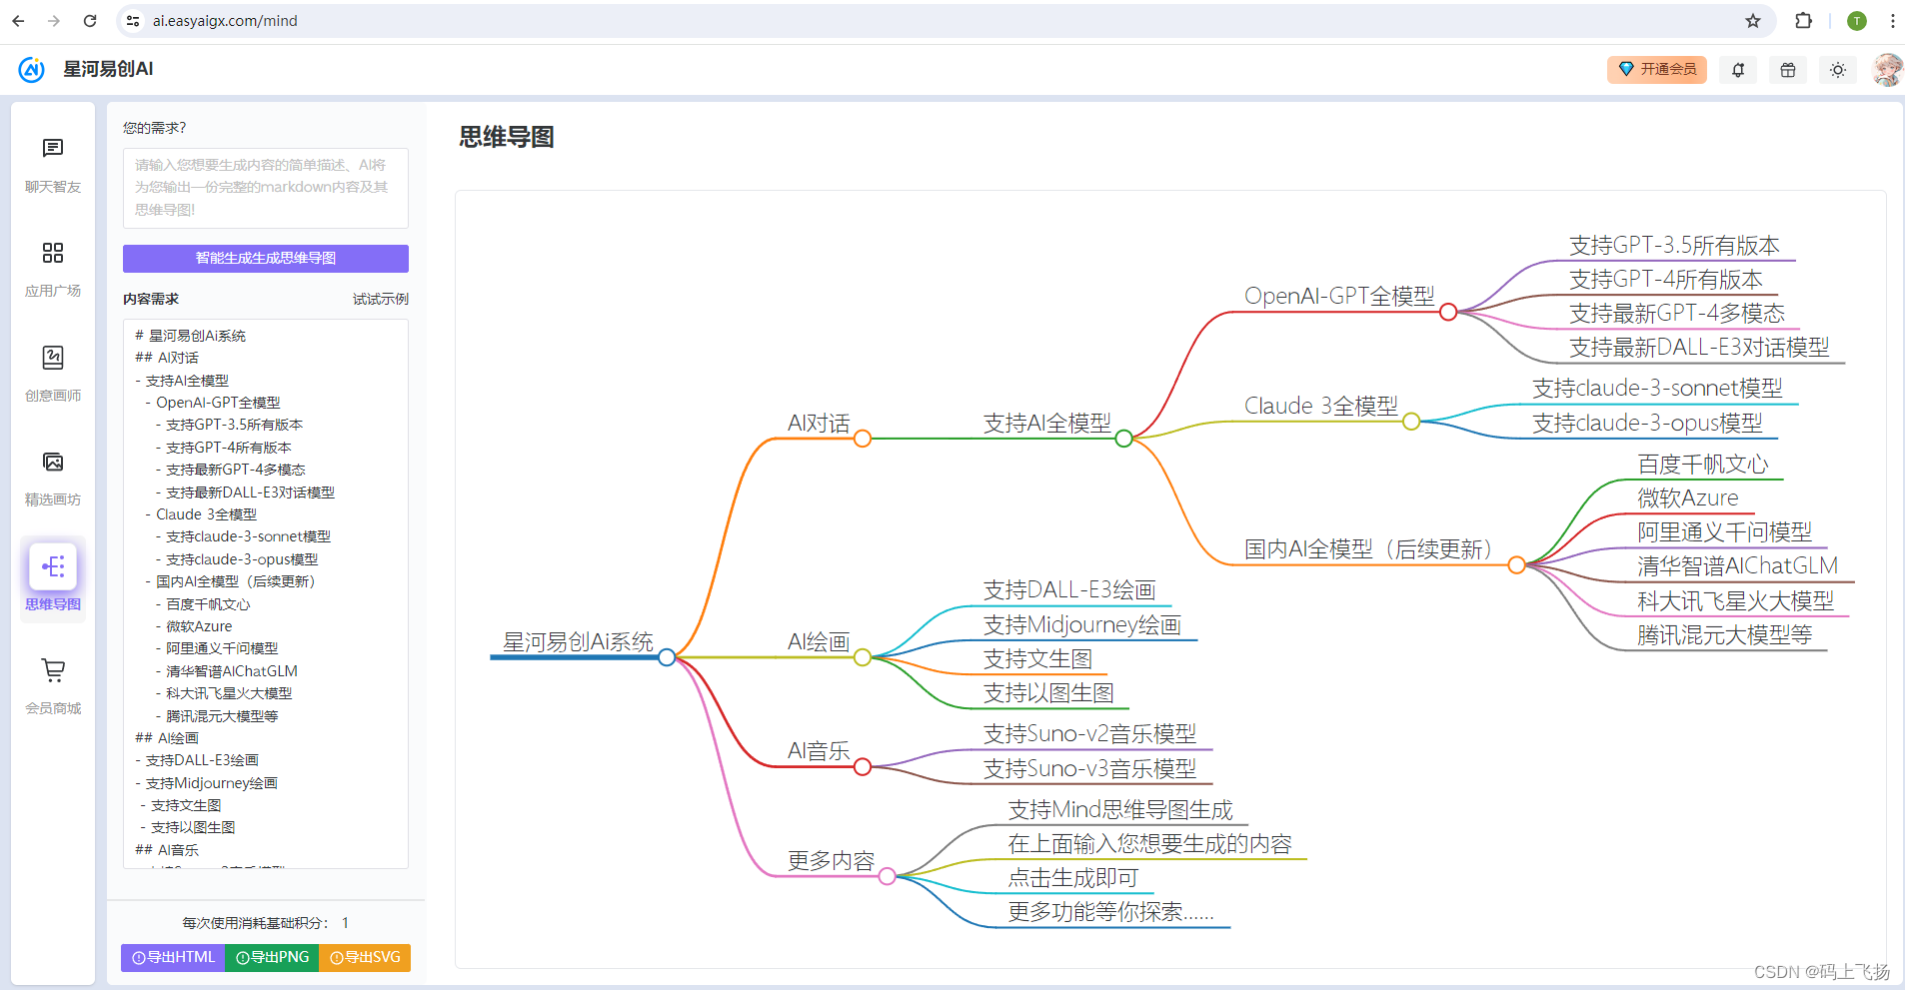Collapse the 国内AI全模型 node circle
Image resolution: width=1905 pixels, height=990 pixels.
coord(1516,565)
